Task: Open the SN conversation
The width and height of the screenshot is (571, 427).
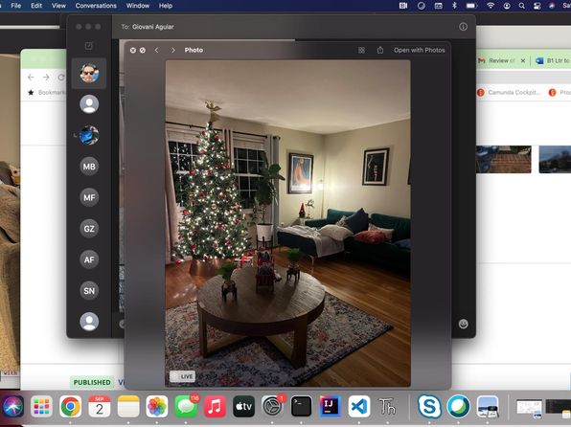Action: click(x=89, y=291)
